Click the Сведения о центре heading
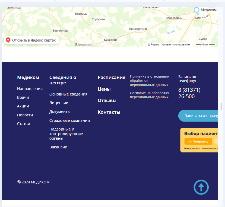The width and height of the screenshot is (225, 207). click(63, 80)
